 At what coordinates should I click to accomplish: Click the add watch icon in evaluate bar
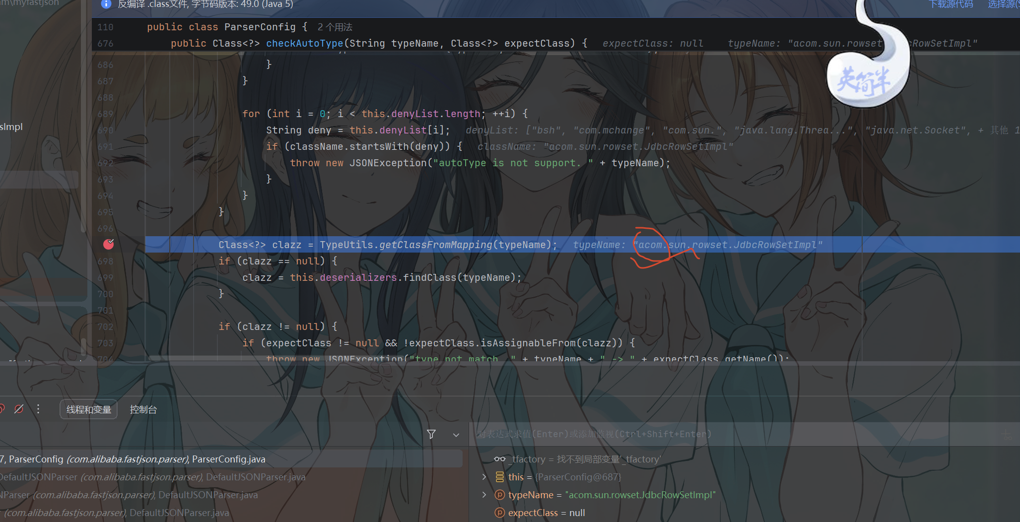(x=1007, y=435)
